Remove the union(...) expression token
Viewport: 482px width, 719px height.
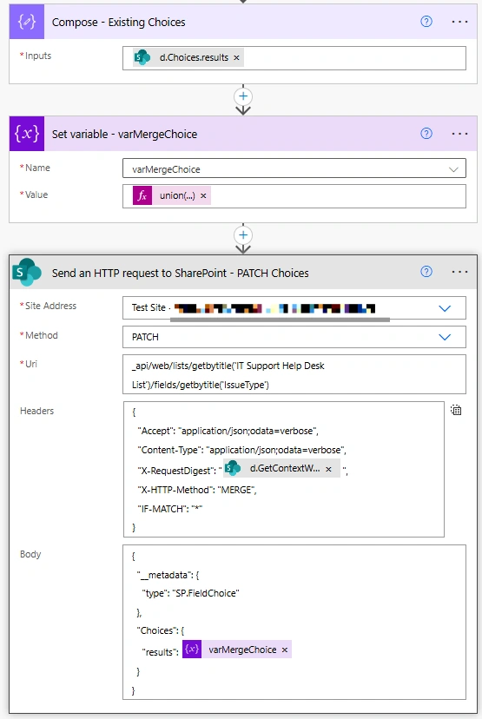[203, 195]
